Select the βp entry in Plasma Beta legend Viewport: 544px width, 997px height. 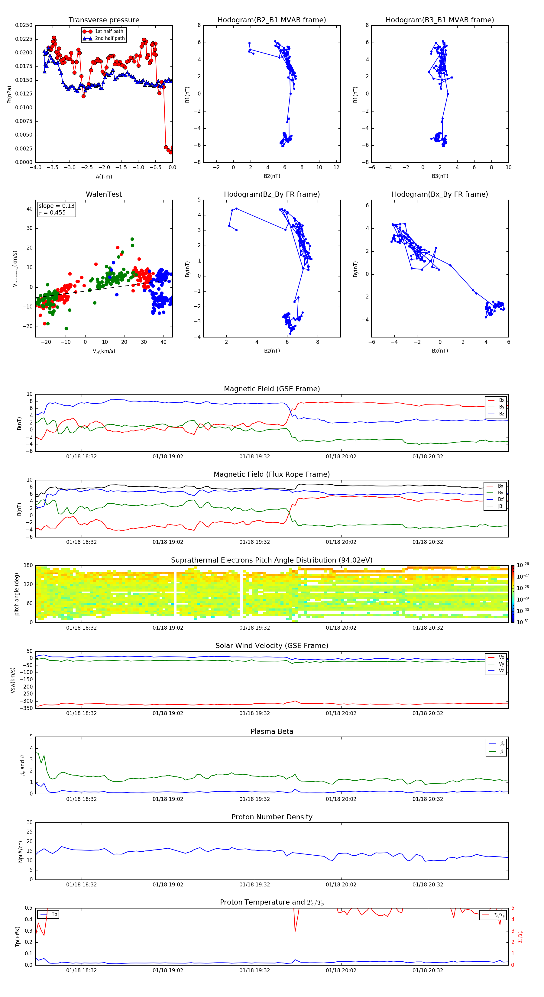[497, 744]
